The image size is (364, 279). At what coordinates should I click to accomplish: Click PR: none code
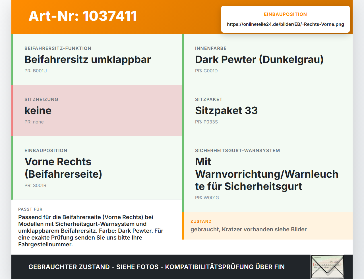click(34, 122)
